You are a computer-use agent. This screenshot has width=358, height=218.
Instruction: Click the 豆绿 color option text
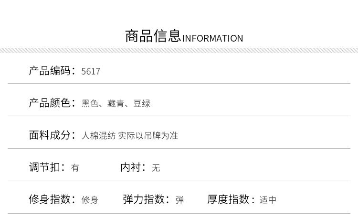[x=143, y=103]
